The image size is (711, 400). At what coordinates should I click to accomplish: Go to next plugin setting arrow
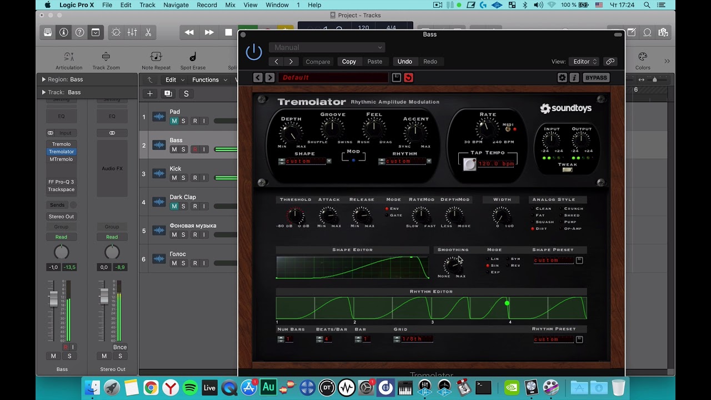coord(291,62)
